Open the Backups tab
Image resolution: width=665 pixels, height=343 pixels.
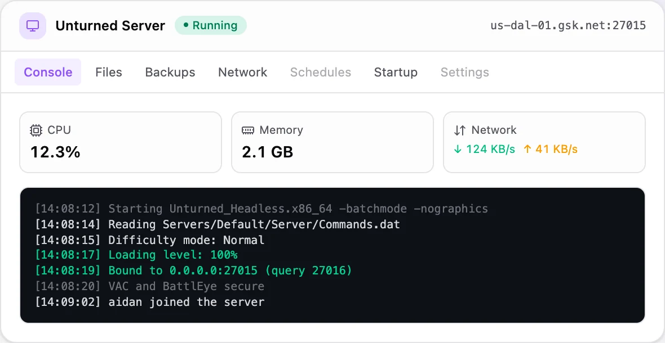[x=170, y=73]
